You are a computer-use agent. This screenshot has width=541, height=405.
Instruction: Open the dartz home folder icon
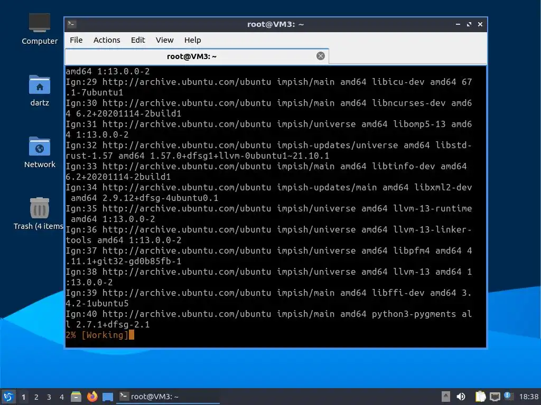pos(40,91)
